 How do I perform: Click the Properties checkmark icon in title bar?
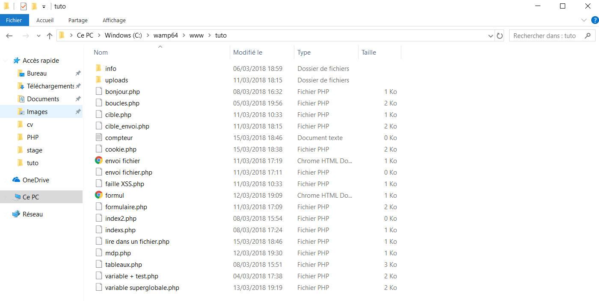pyautogui.click(x=24, y=6)
